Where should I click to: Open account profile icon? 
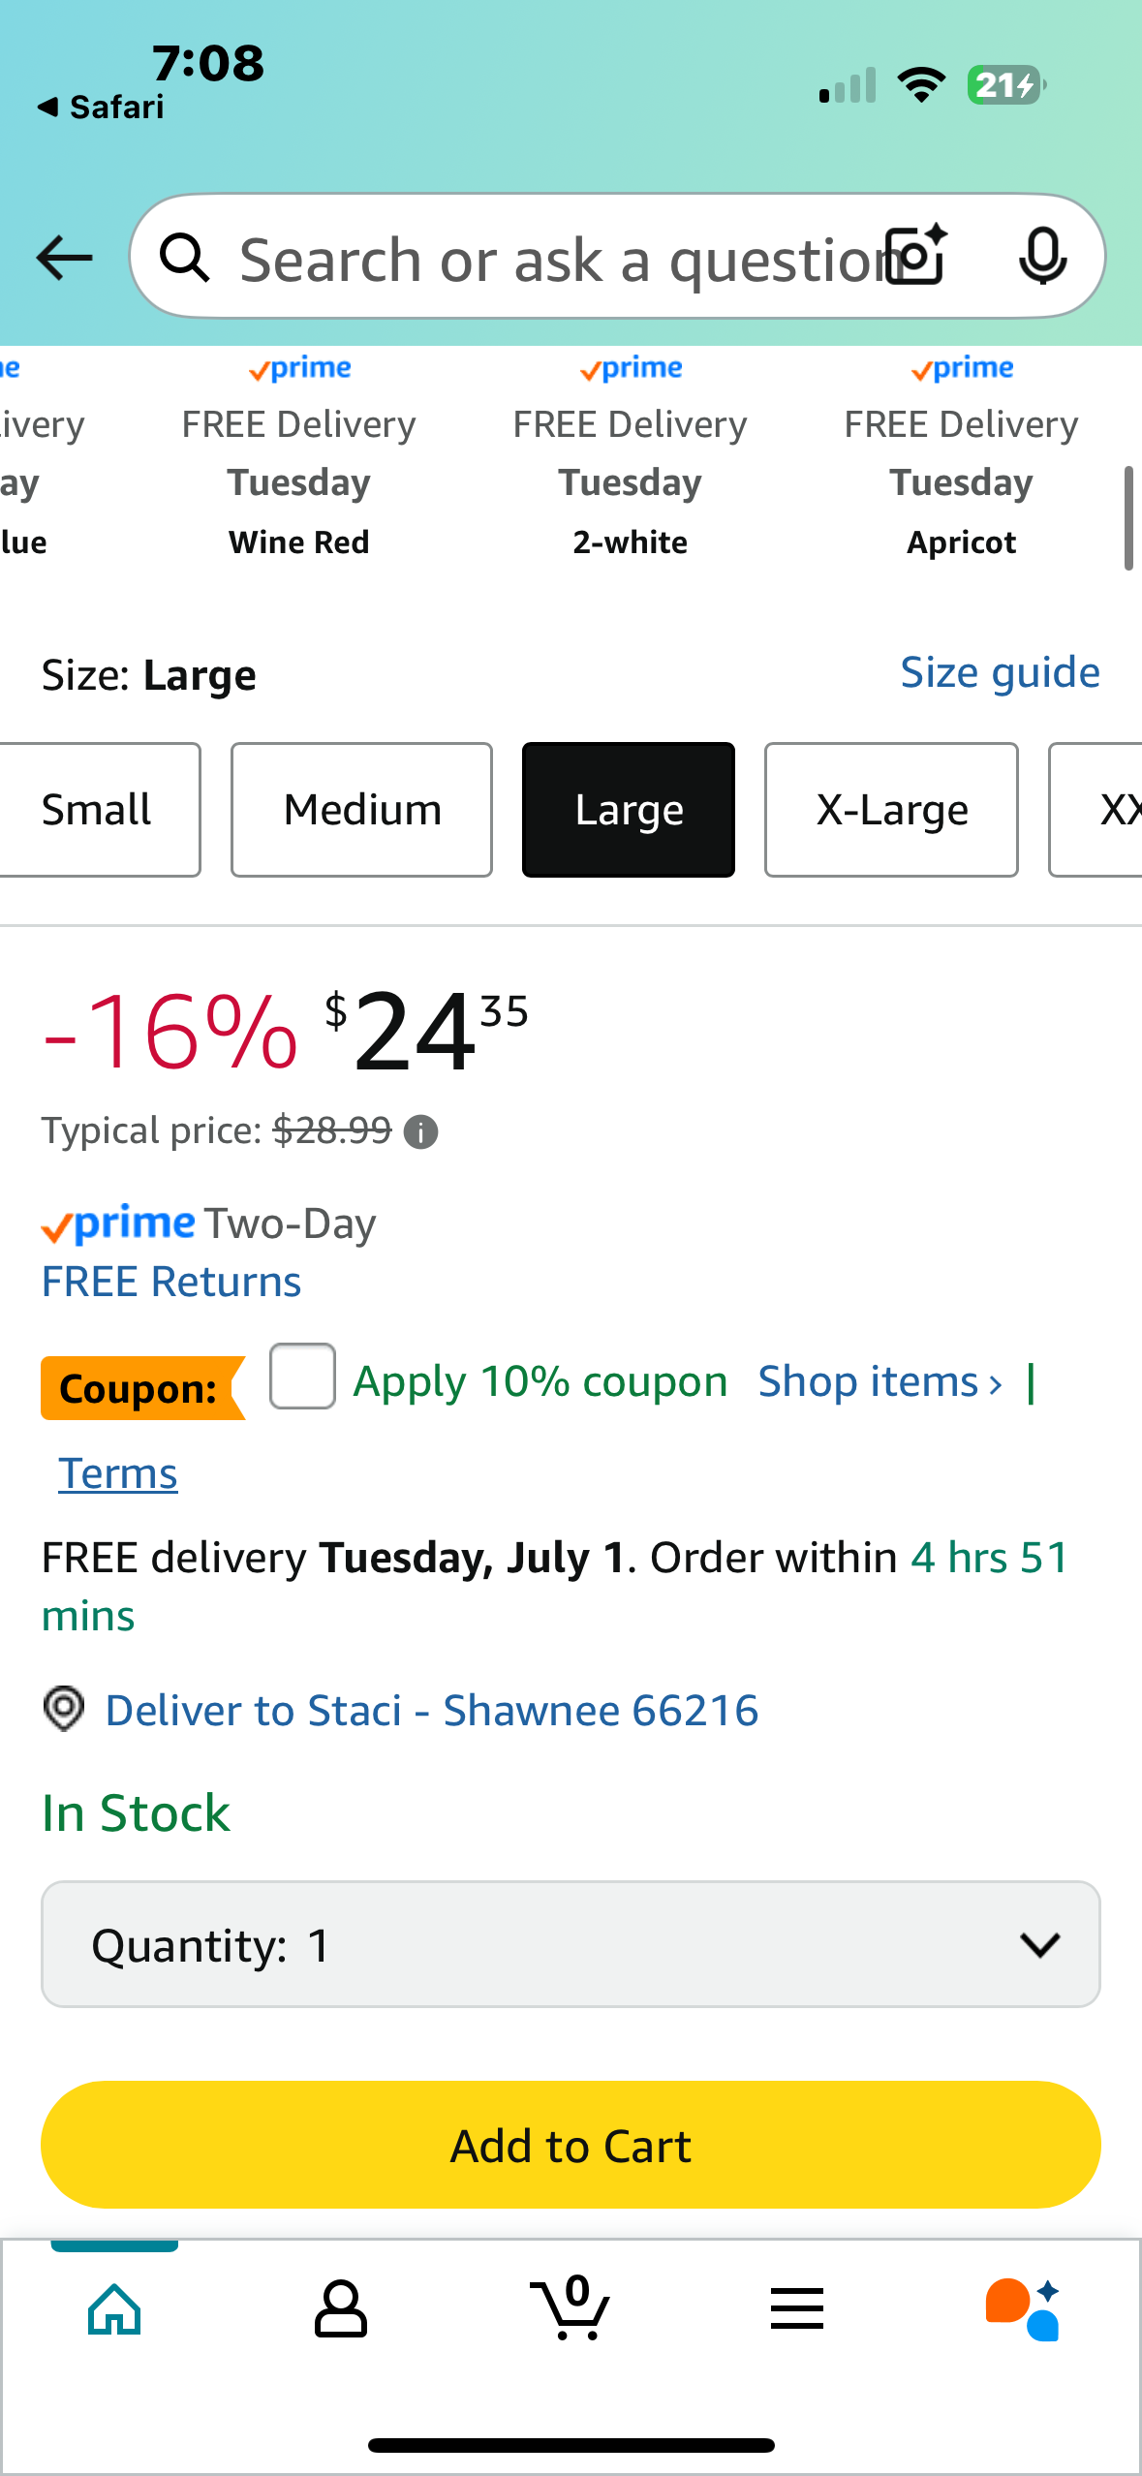tap(341, 2309)
